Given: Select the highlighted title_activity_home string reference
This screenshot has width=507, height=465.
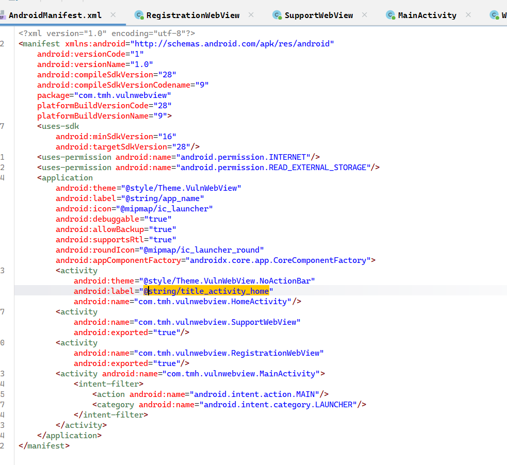Looking at the screenshot, I should click(x=206, y=291).
